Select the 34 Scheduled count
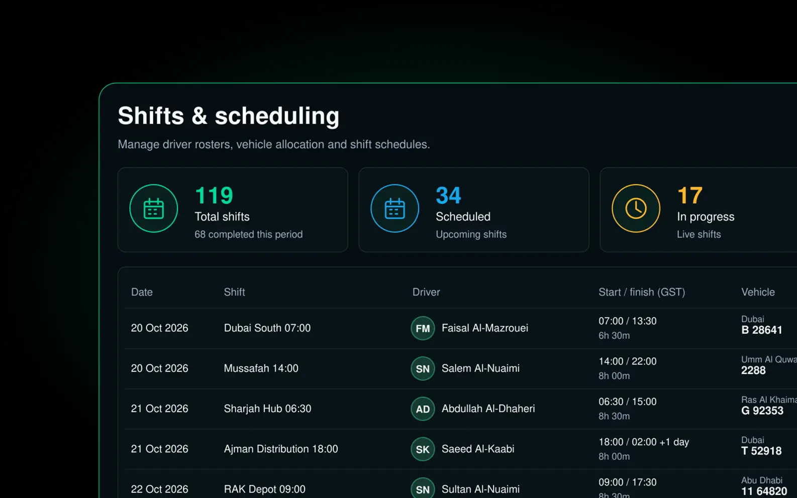This screenshot has height=498, width=797. coord(448,195)
